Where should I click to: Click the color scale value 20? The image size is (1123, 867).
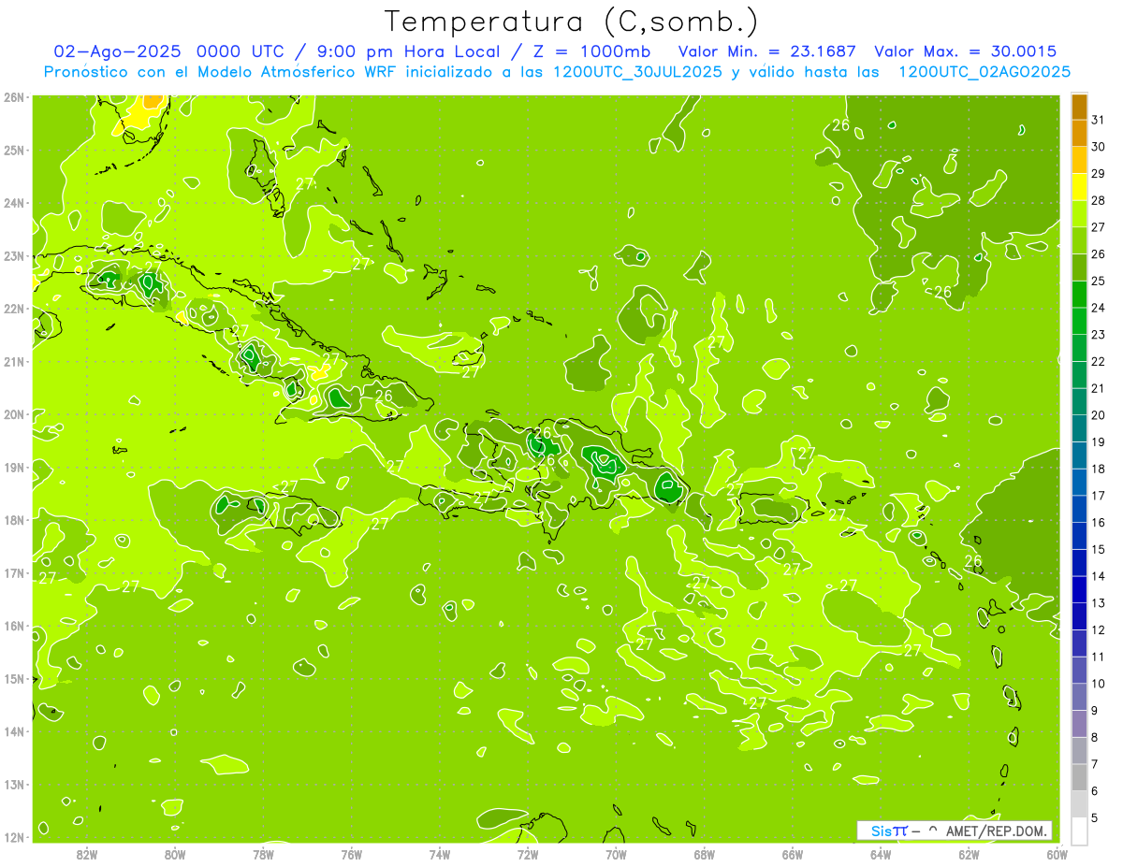[x=1099, y=415]
